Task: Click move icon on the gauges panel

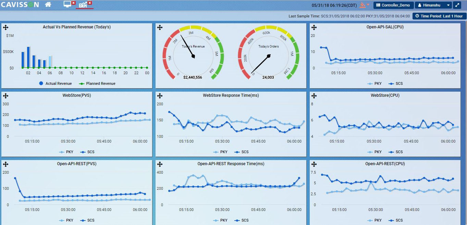Action: pyautogui.click(x=160, y=28)
